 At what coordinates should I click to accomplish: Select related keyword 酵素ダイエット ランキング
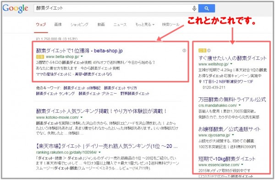tap(55, 94)
